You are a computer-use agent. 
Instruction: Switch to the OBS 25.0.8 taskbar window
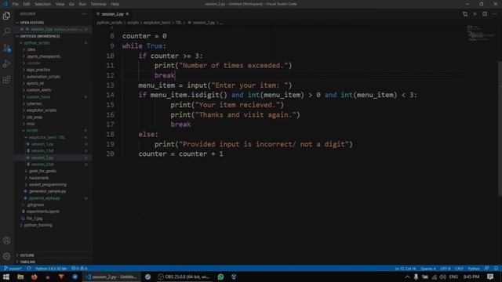pyautogui.click(x=184, y=277)
